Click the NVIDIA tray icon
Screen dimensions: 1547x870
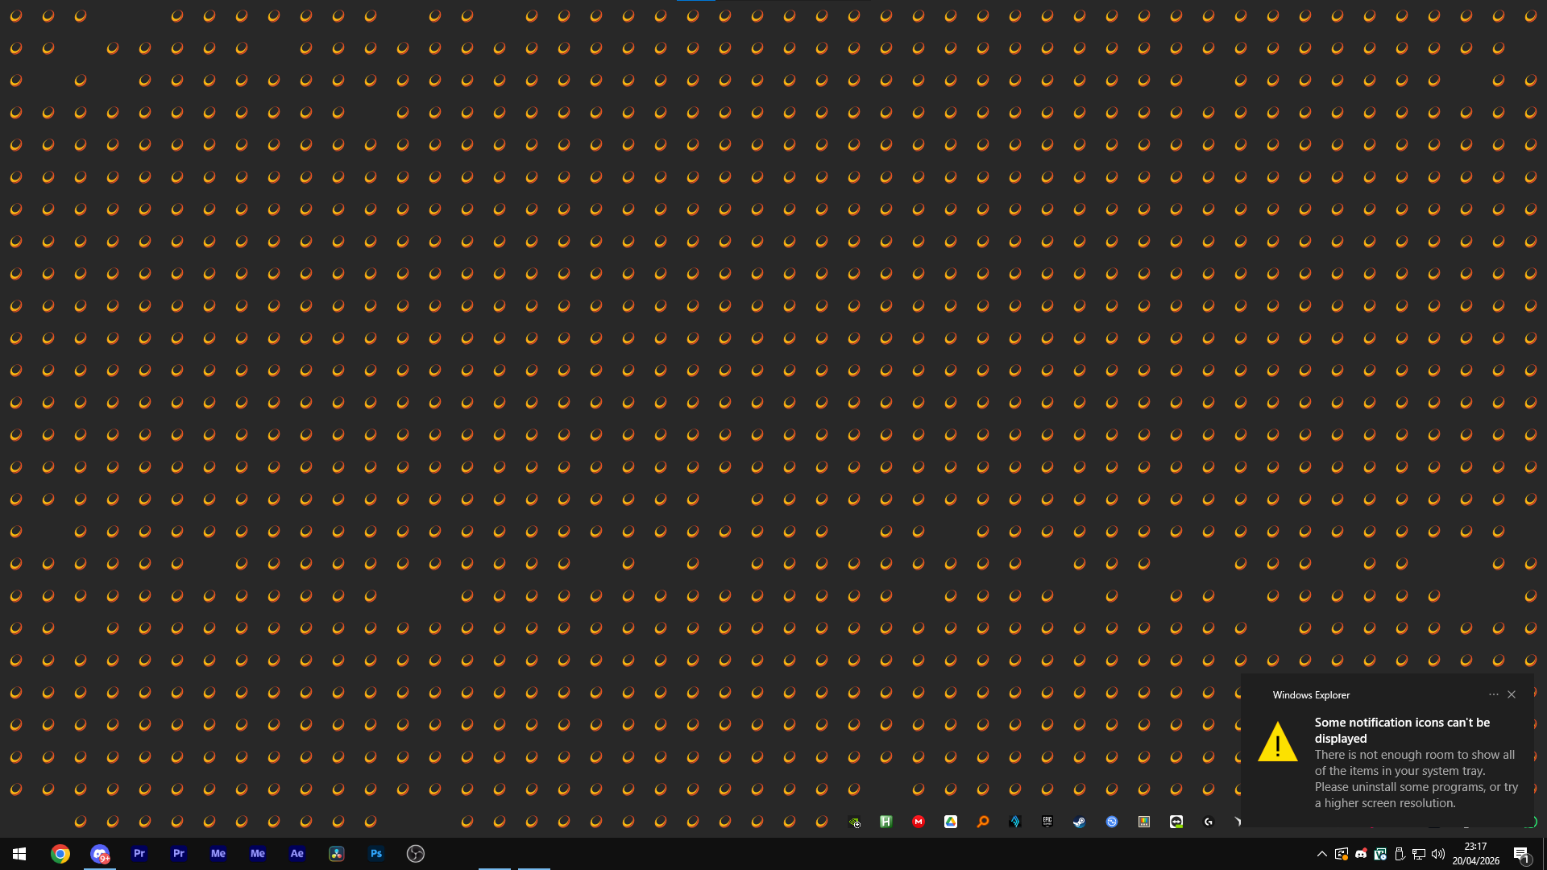[x=855, y=822]
